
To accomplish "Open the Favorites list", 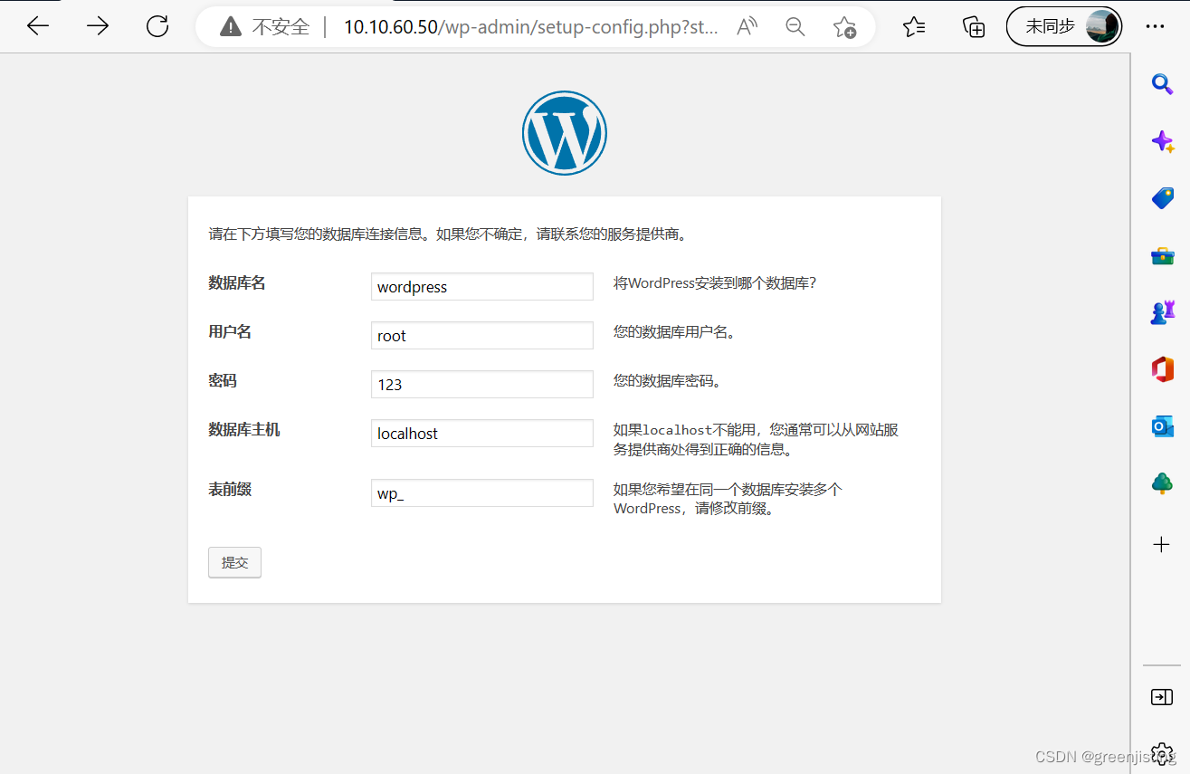I will (914, 27).
